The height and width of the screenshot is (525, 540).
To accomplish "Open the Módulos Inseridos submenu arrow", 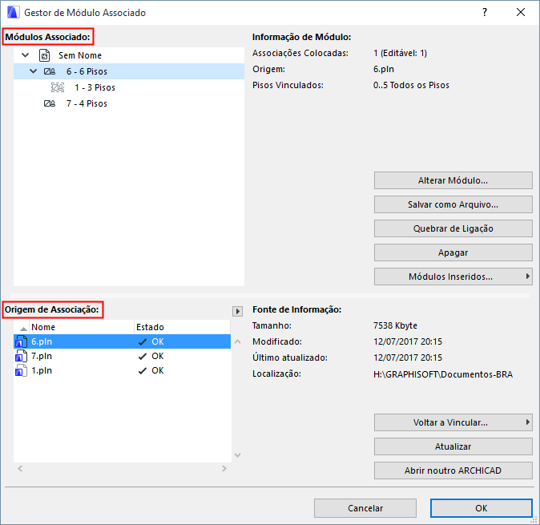I will pos(528,277).
